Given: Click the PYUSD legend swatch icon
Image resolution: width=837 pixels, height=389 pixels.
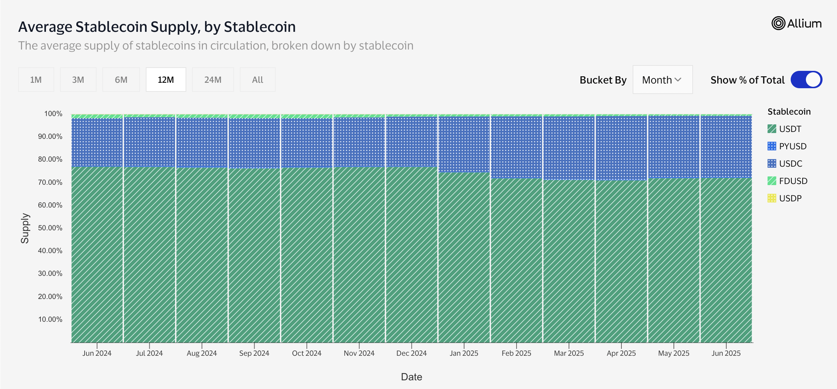Looking at the screenshot, I should click(x=772, y=146).
